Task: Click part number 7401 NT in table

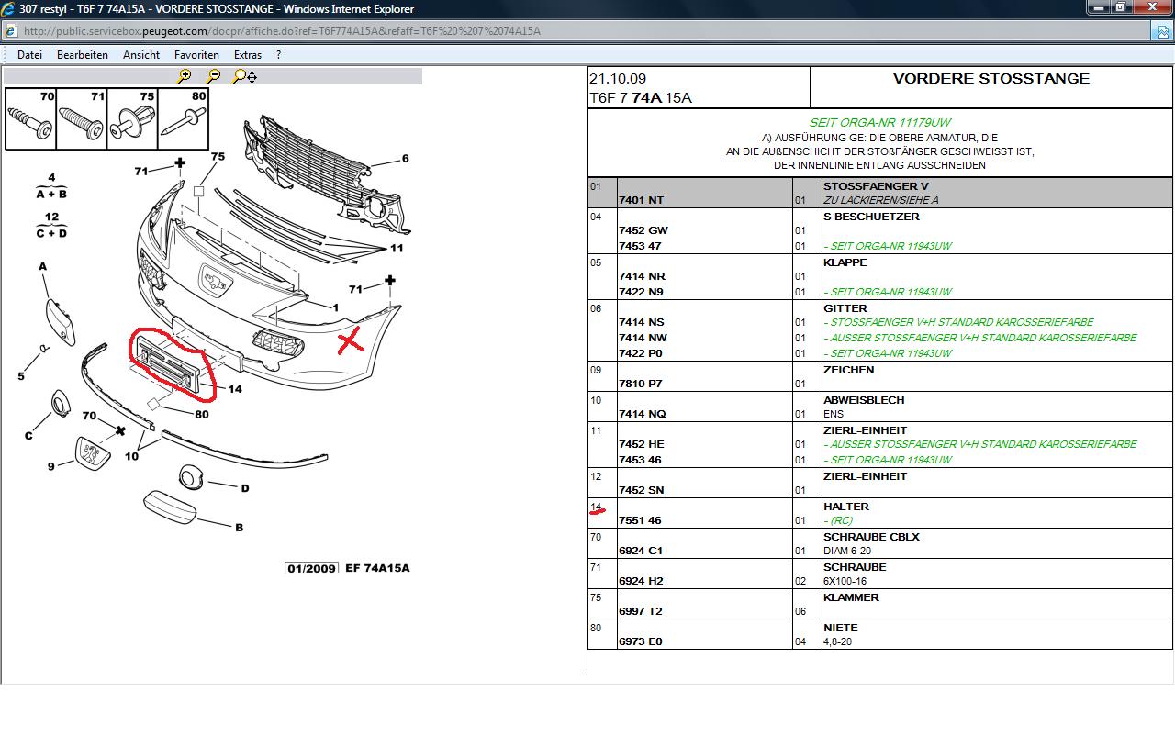Action: [x=641, y=200]
